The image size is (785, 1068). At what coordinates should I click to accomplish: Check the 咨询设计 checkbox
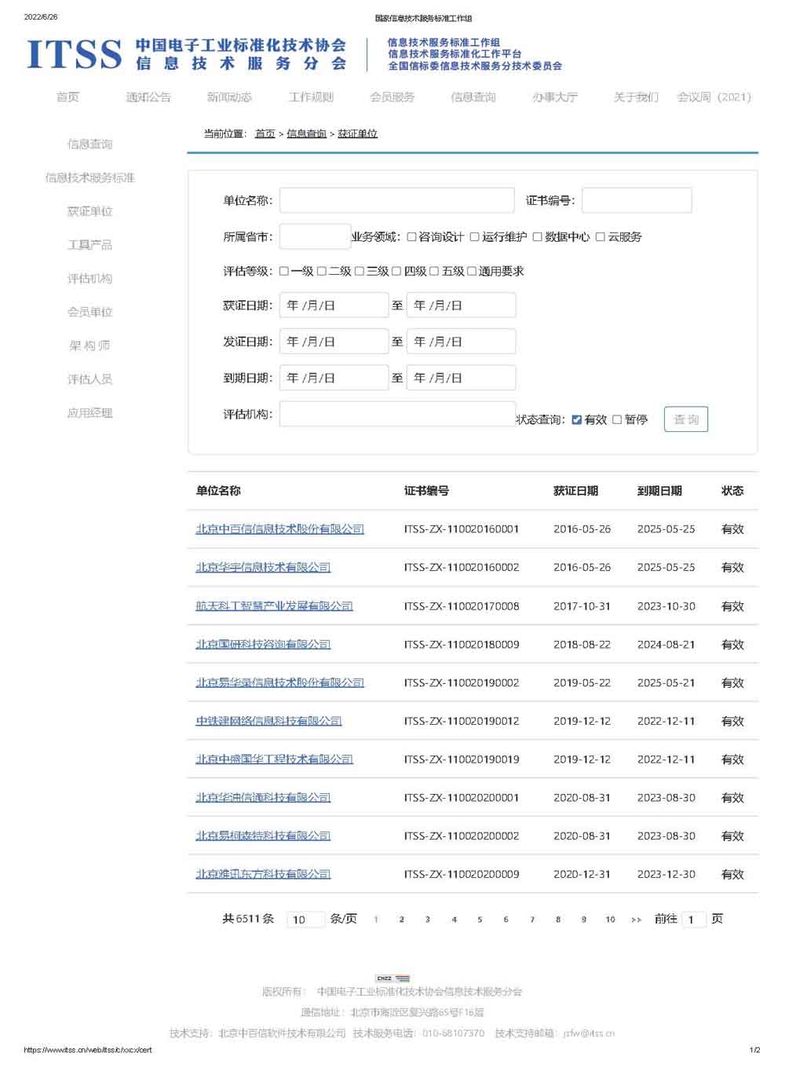click(411, 237)
